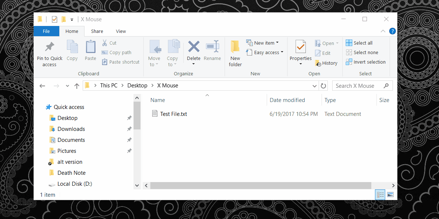Open the File menu
Viewport: 439px width, 219px height.
point(46,31)
